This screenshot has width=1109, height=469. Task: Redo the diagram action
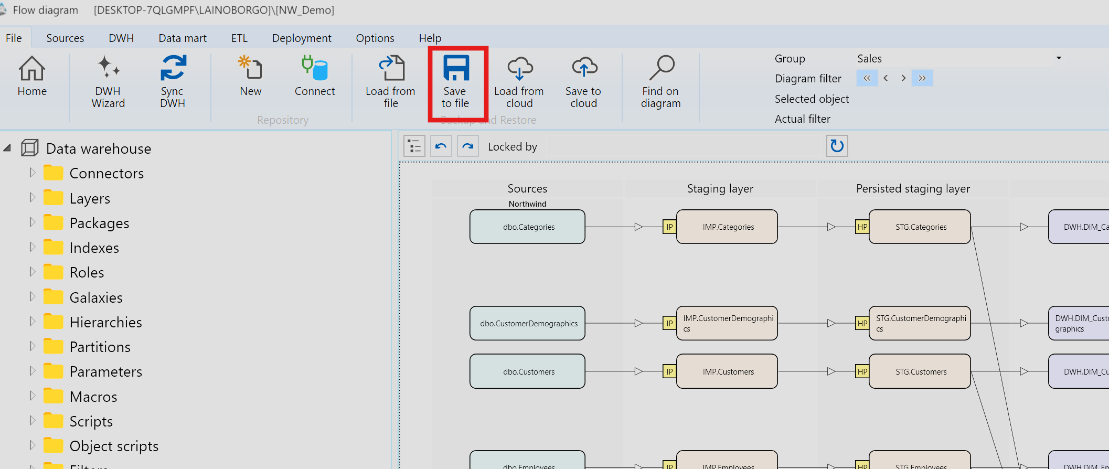tap(468, 146)
